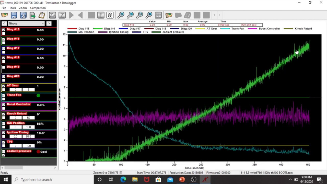Click the TPS legend entry
Image resolution: width=327 pixels, height=184 pixels.
(140, 32)
